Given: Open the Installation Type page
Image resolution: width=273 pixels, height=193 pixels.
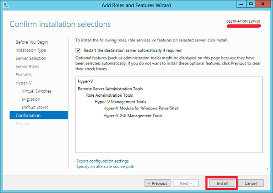Looking at the screenshot, I should coord(30,50).
